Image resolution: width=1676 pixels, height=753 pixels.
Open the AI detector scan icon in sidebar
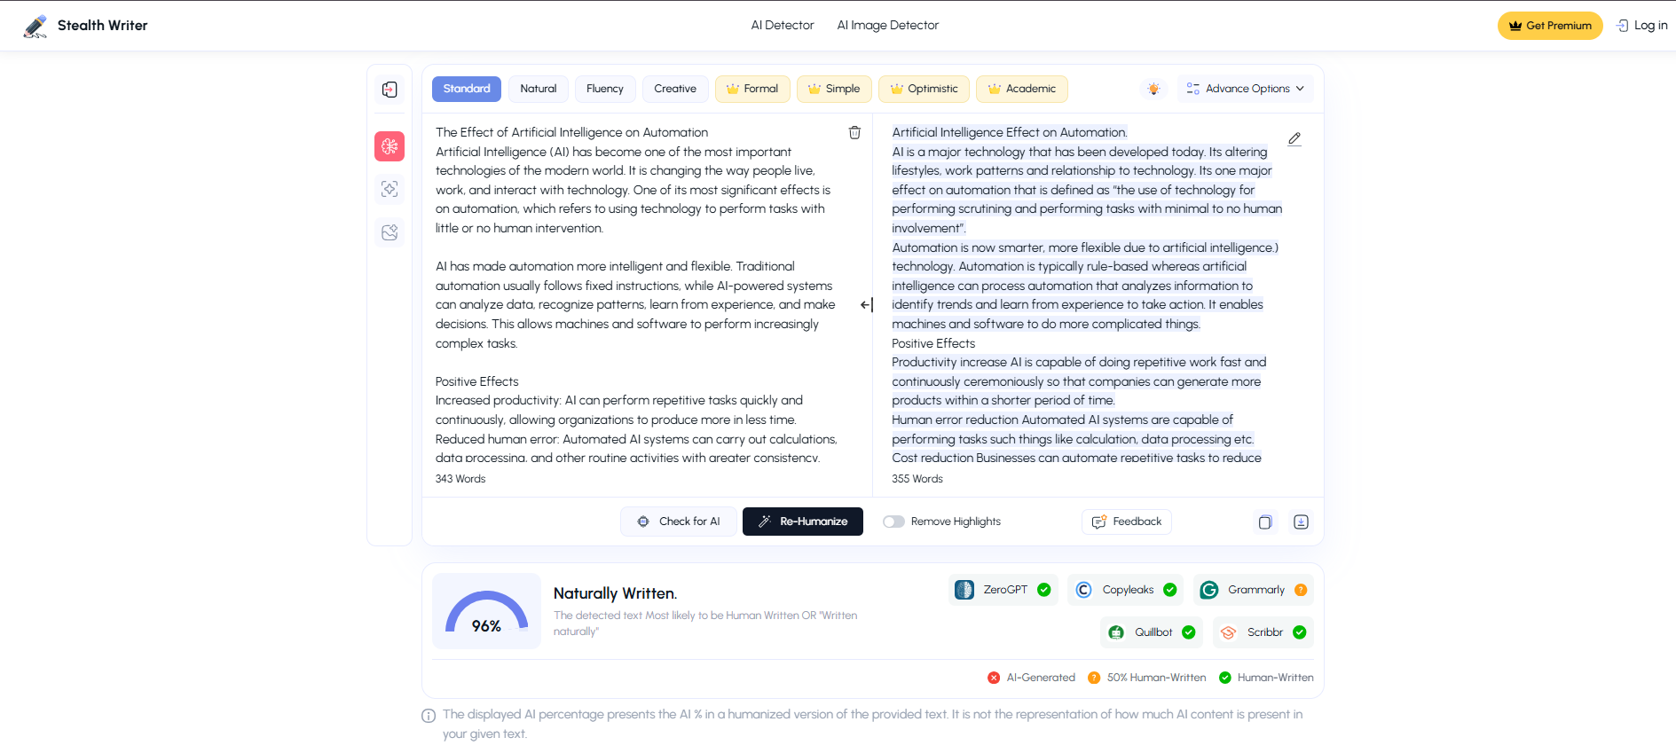pyautogui.click(x=389, y=189)
